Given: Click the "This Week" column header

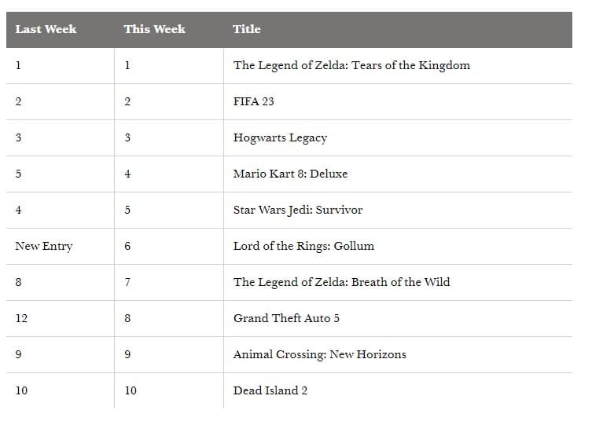Looking at the screenshot, I should [154, 29].
